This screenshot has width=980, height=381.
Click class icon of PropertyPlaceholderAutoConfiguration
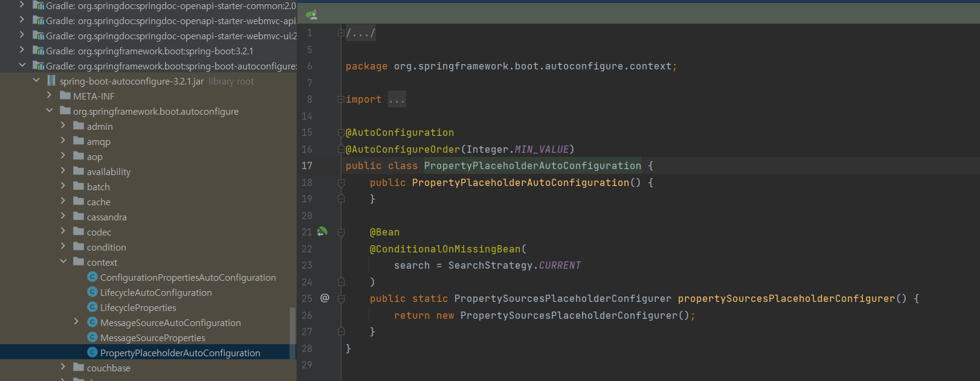(x=92, y=352)
